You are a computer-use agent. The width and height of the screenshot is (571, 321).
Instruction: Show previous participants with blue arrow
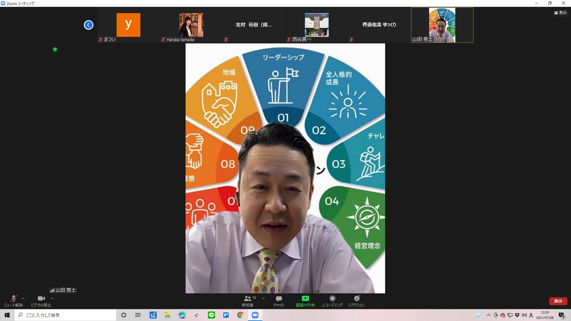(89, 25)
